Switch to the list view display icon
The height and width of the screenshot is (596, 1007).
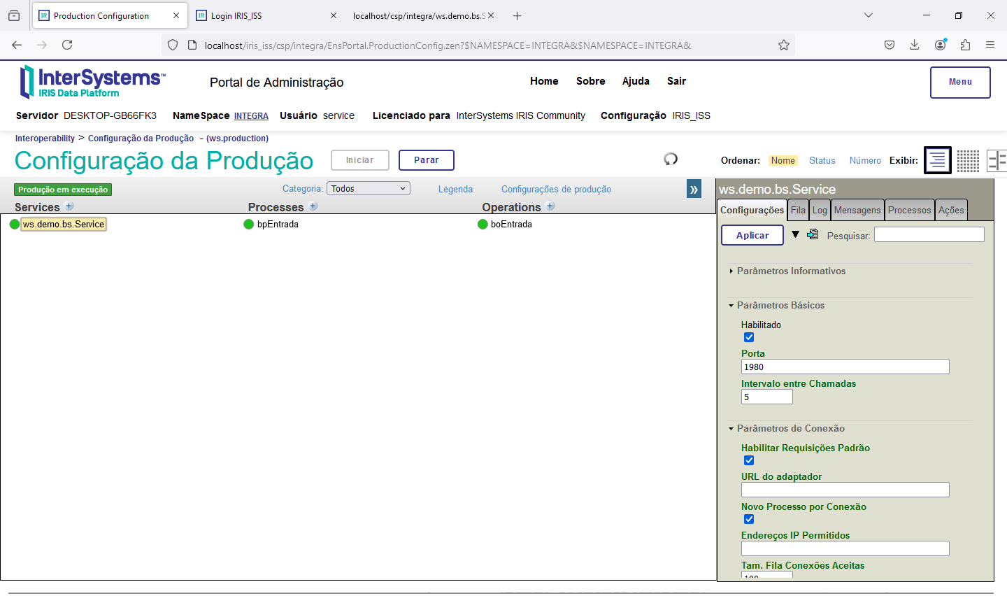click(937, 160)
